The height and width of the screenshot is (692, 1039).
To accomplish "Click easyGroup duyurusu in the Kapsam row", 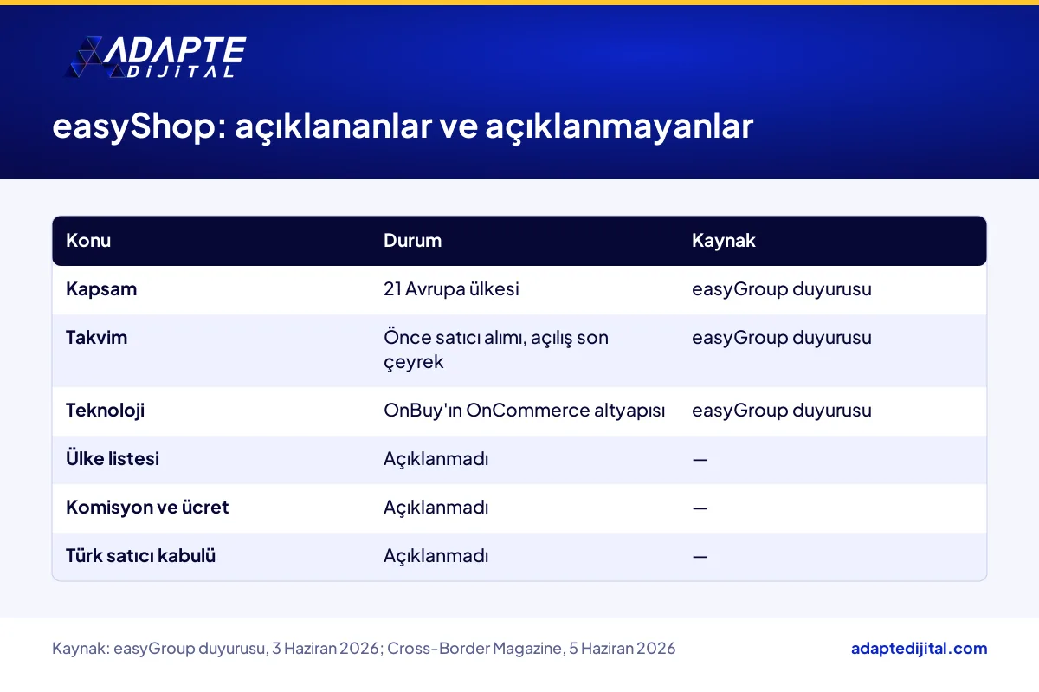I will pyautogui.click(x=782, y=289).
